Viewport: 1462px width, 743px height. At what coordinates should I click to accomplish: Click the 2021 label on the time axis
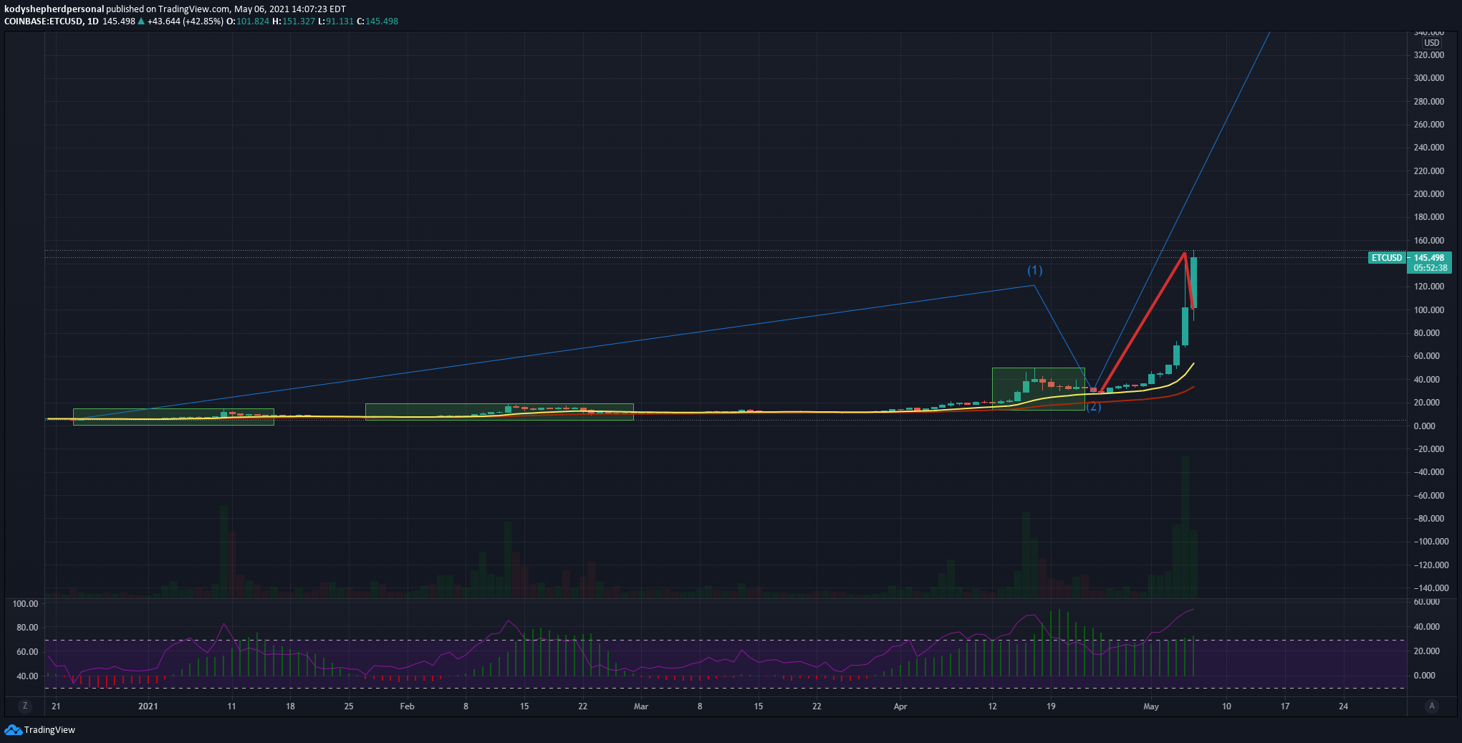148,706
